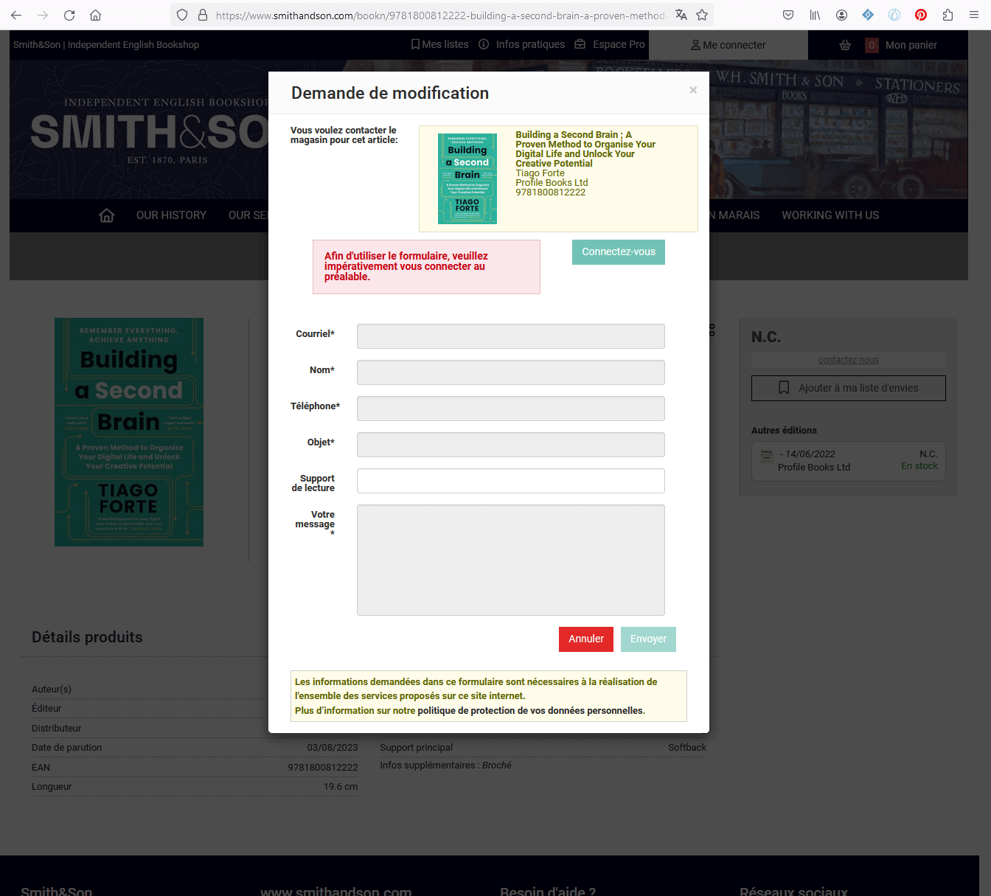The height and width of the screenshot is (896, 991).
Task: Select WORKING WITH US in the navigation
Action: 830,215
